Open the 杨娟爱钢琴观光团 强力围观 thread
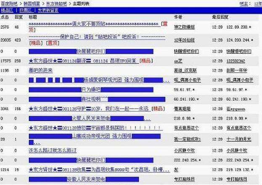 pos(99,80)
